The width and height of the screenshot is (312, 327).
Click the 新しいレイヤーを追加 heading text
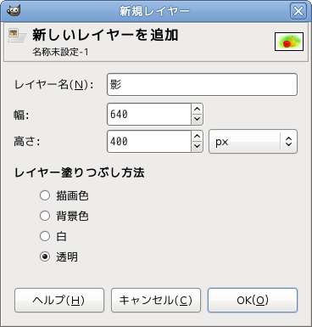click(x=105, y=35)
